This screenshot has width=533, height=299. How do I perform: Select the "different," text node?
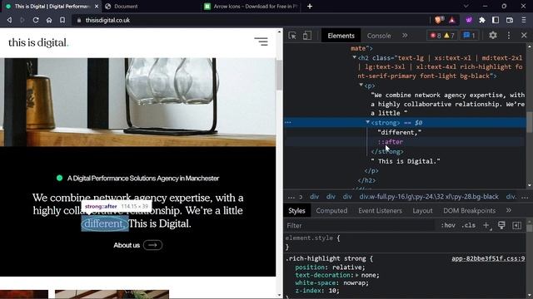400,133
